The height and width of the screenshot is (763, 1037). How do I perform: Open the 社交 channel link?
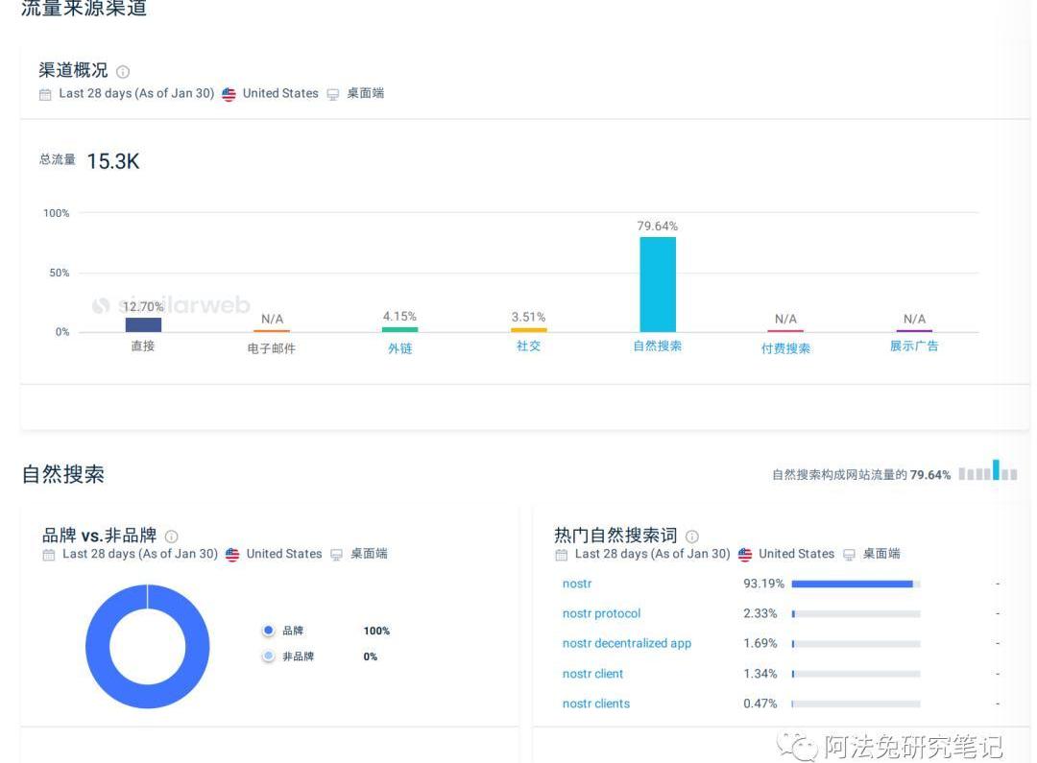(x=528, y=346)
